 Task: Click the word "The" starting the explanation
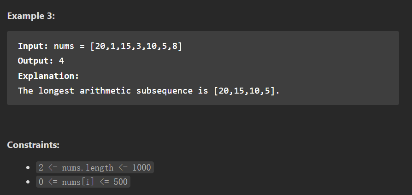pyautogui.click(x=25, y=90)
